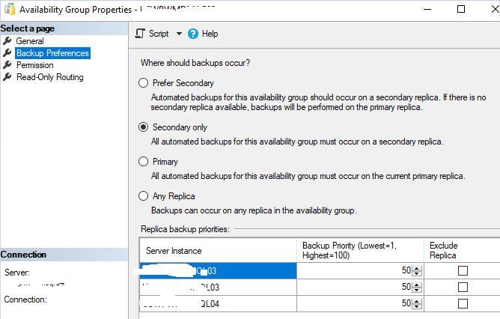The width and height of the screenshot is (500, 319).
Task: Click the Script button label
Action: 159,34
